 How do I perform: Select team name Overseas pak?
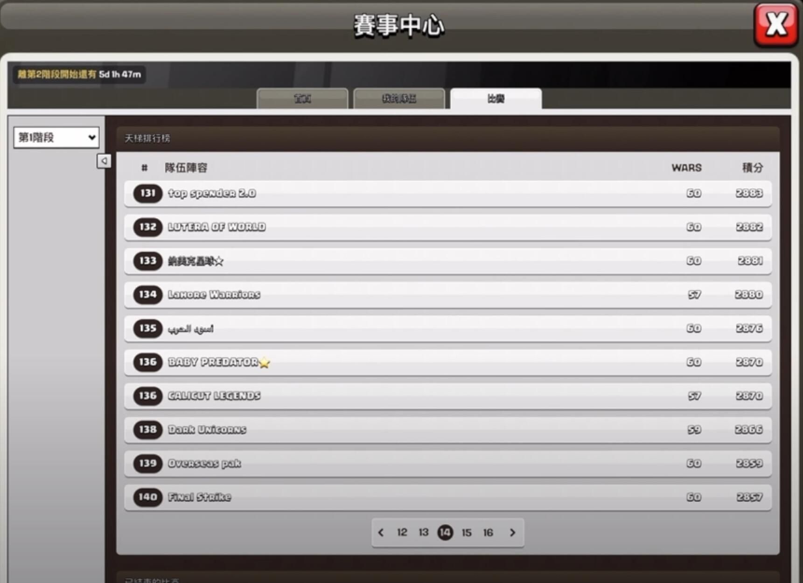pyautogui.click(x=204, y=463)
